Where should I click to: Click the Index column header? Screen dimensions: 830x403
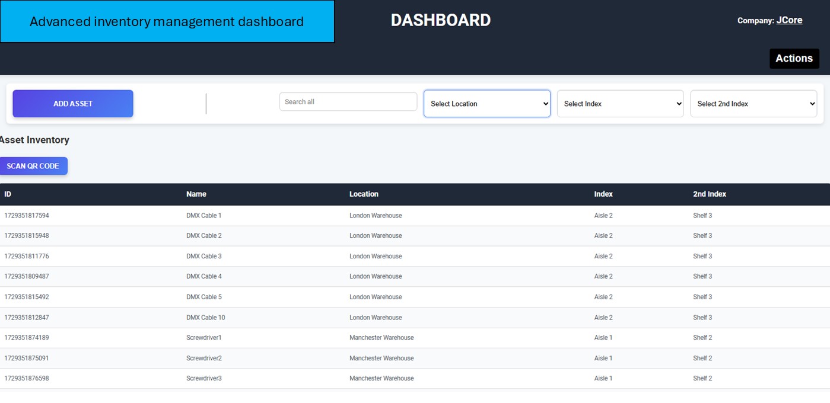(603, 194)
